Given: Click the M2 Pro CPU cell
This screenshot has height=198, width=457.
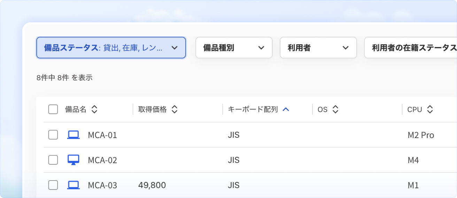Looking at the screenshot, I should pos(421,135).
